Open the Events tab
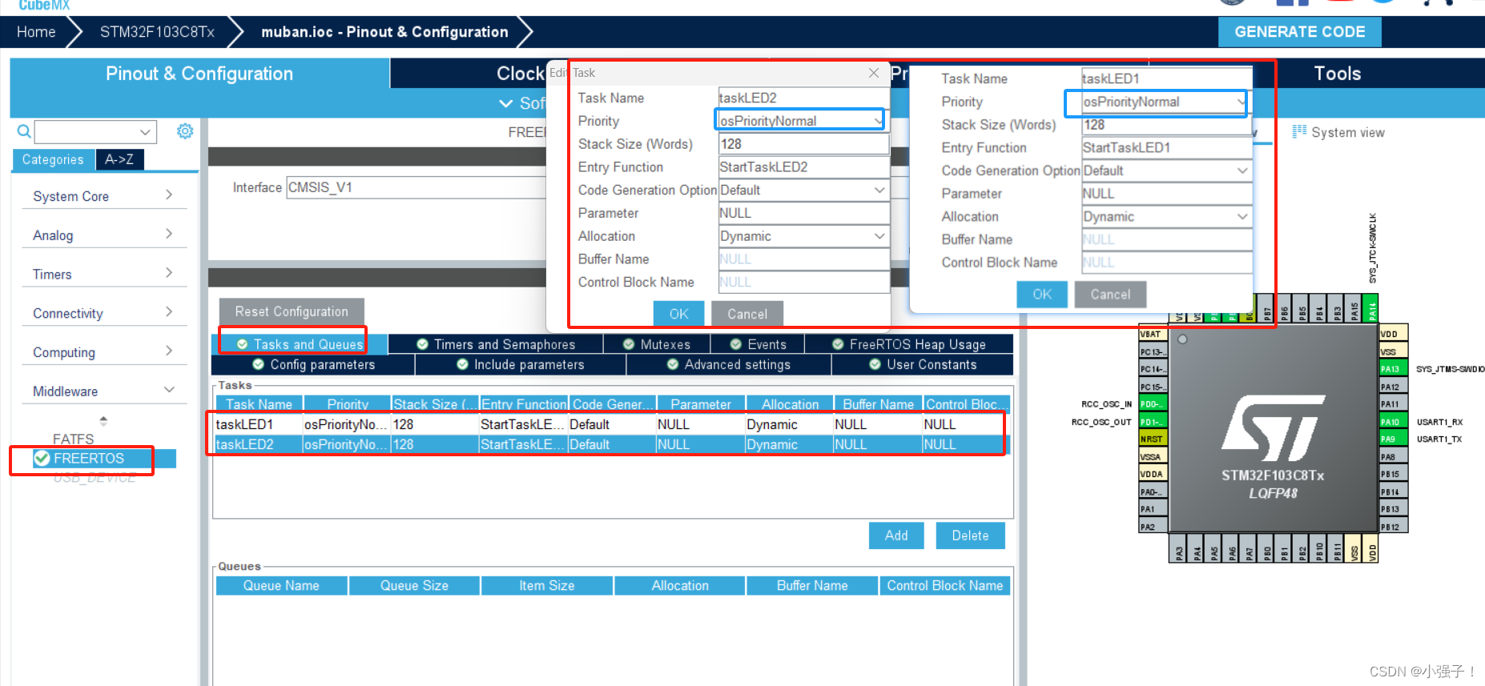Screen dimensions: 1485x686 coord(758,344)
